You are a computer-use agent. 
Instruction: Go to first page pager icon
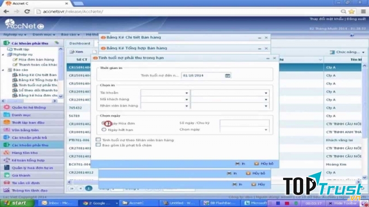[72, 188]
